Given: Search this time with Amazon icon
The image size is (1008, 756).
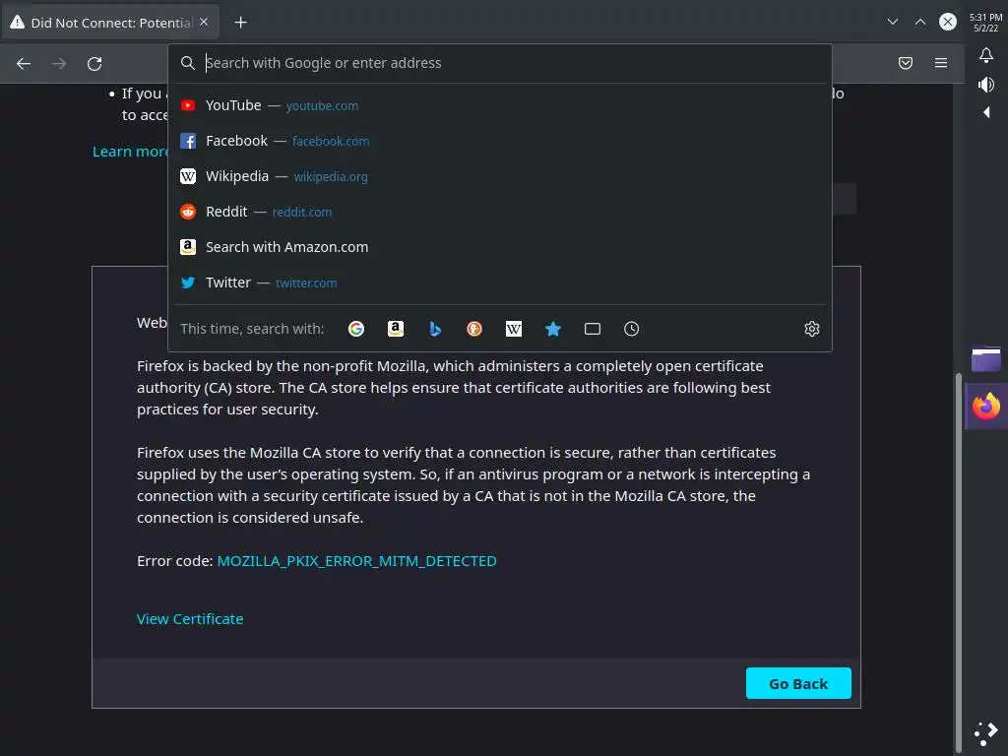Looking at the screenshot, I should point(396,329).
